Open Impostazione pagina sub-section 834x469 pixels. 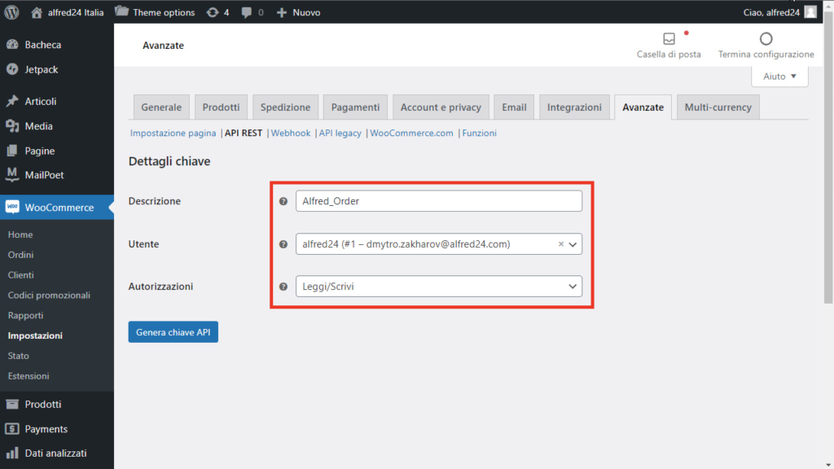click(173, 133)
